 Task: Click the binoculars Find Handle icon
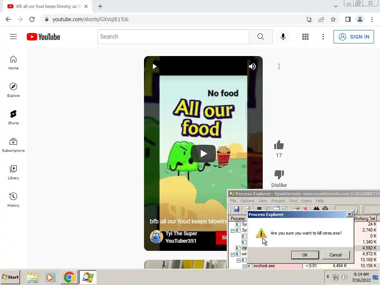coord(316,209)
